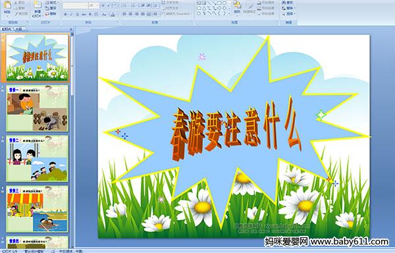
Task: Click the font color A icon
Action: [x=113, y=14]
